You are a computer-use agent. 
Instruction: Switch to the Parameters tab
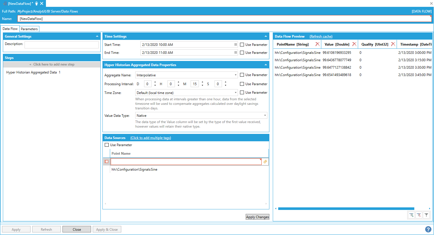pos(29,29)
